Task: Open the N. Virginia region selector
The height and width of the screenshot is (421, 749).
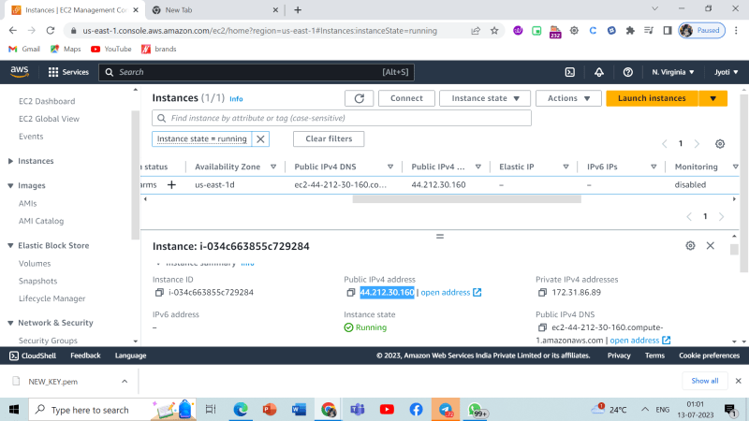Action: pyautogui.click(x=673, y=72)
